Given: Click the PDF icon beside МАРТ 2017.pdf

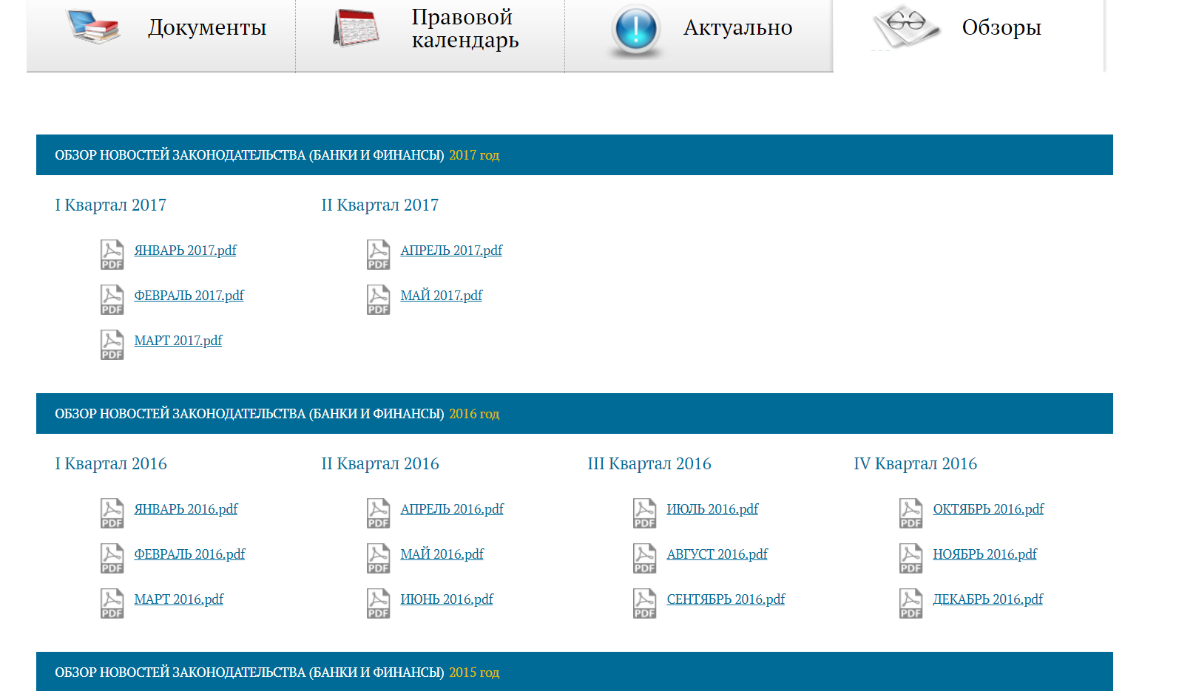Looking at the screenshot, I should pos(112,344).
